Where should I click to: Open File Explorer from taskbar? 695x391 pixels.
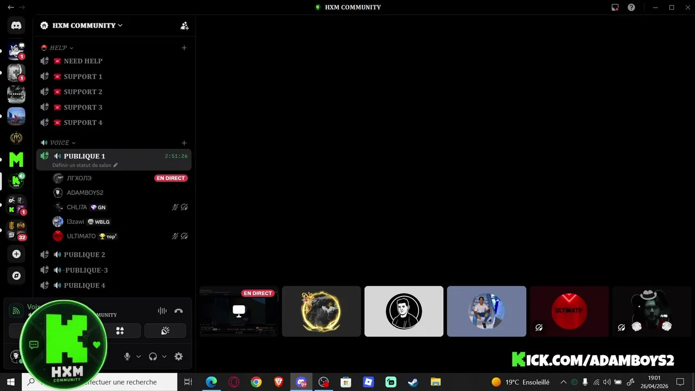(435, 382)
